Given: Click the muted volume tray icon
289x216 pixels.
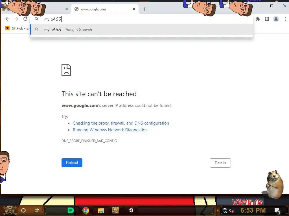Looking at the screenshot, I should [231, 210].
